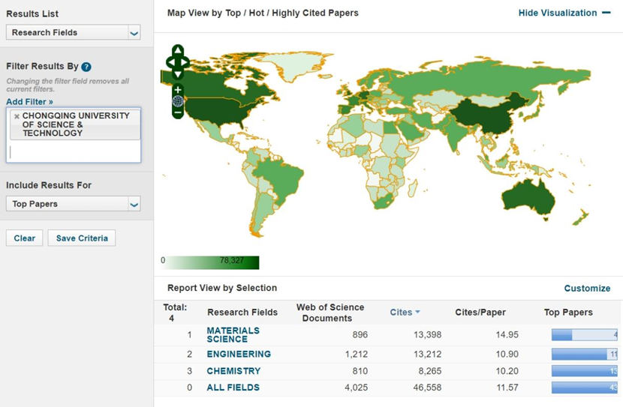Pan the map down with the arrow

(x=178, y=73)
